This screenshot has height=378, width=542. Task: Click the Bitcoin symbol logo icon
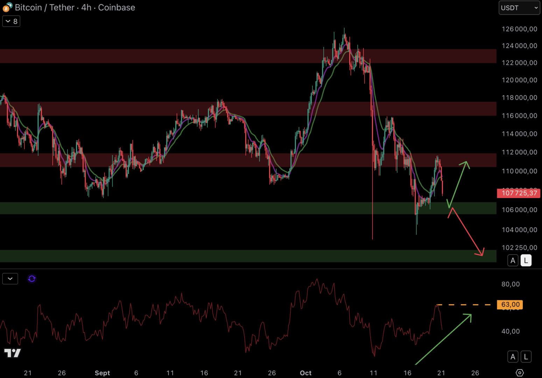7,7
